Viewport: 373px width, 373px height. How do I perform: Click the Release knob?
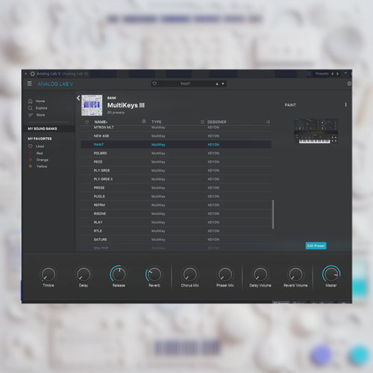pos(119,274)
